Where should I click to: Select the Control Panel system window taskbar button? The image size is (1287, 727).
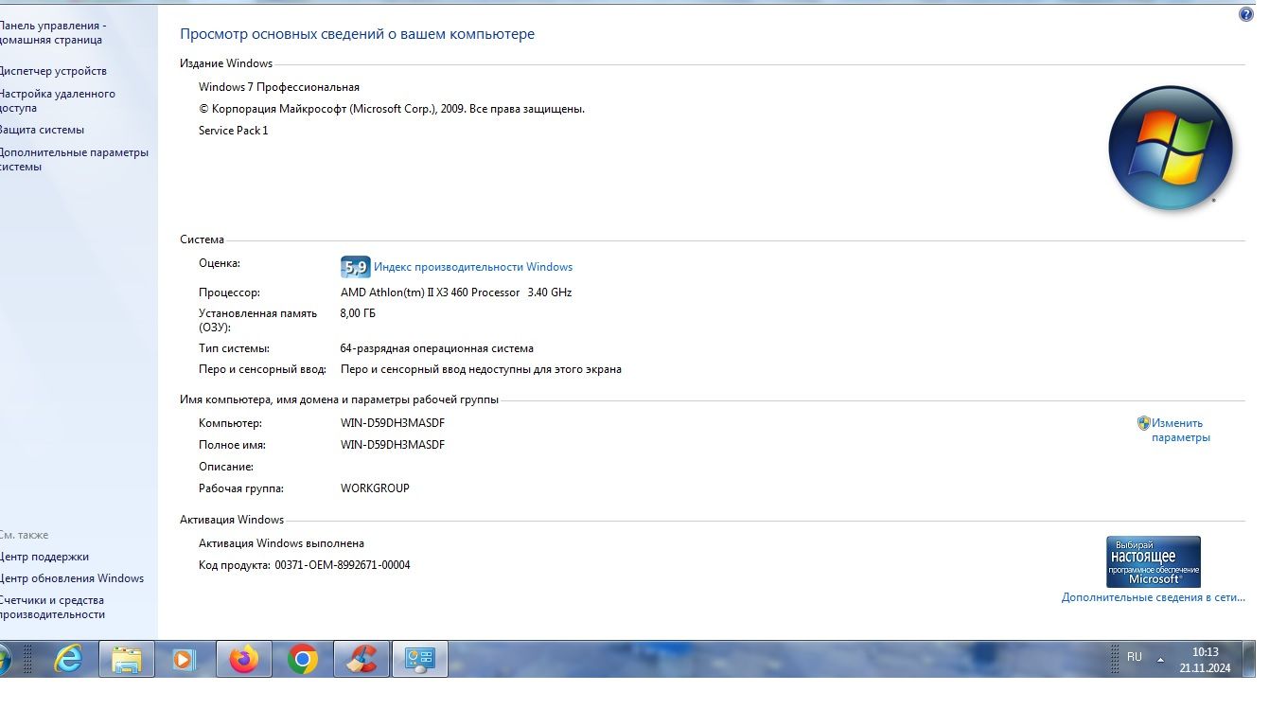pyautogui.click(x=419, y=659)
